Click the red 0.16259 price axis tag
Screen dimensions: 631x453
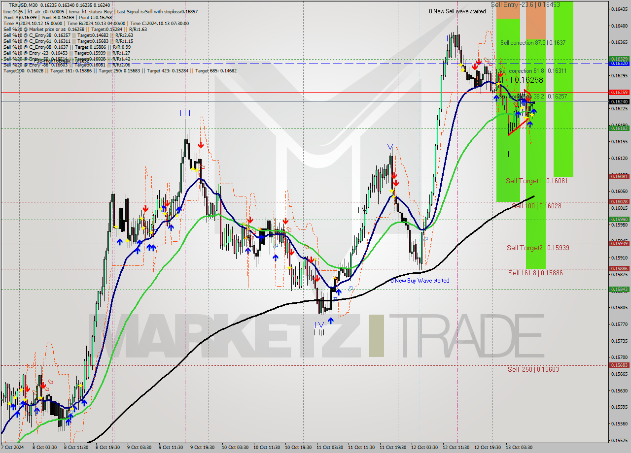click(x=619, y=92)
